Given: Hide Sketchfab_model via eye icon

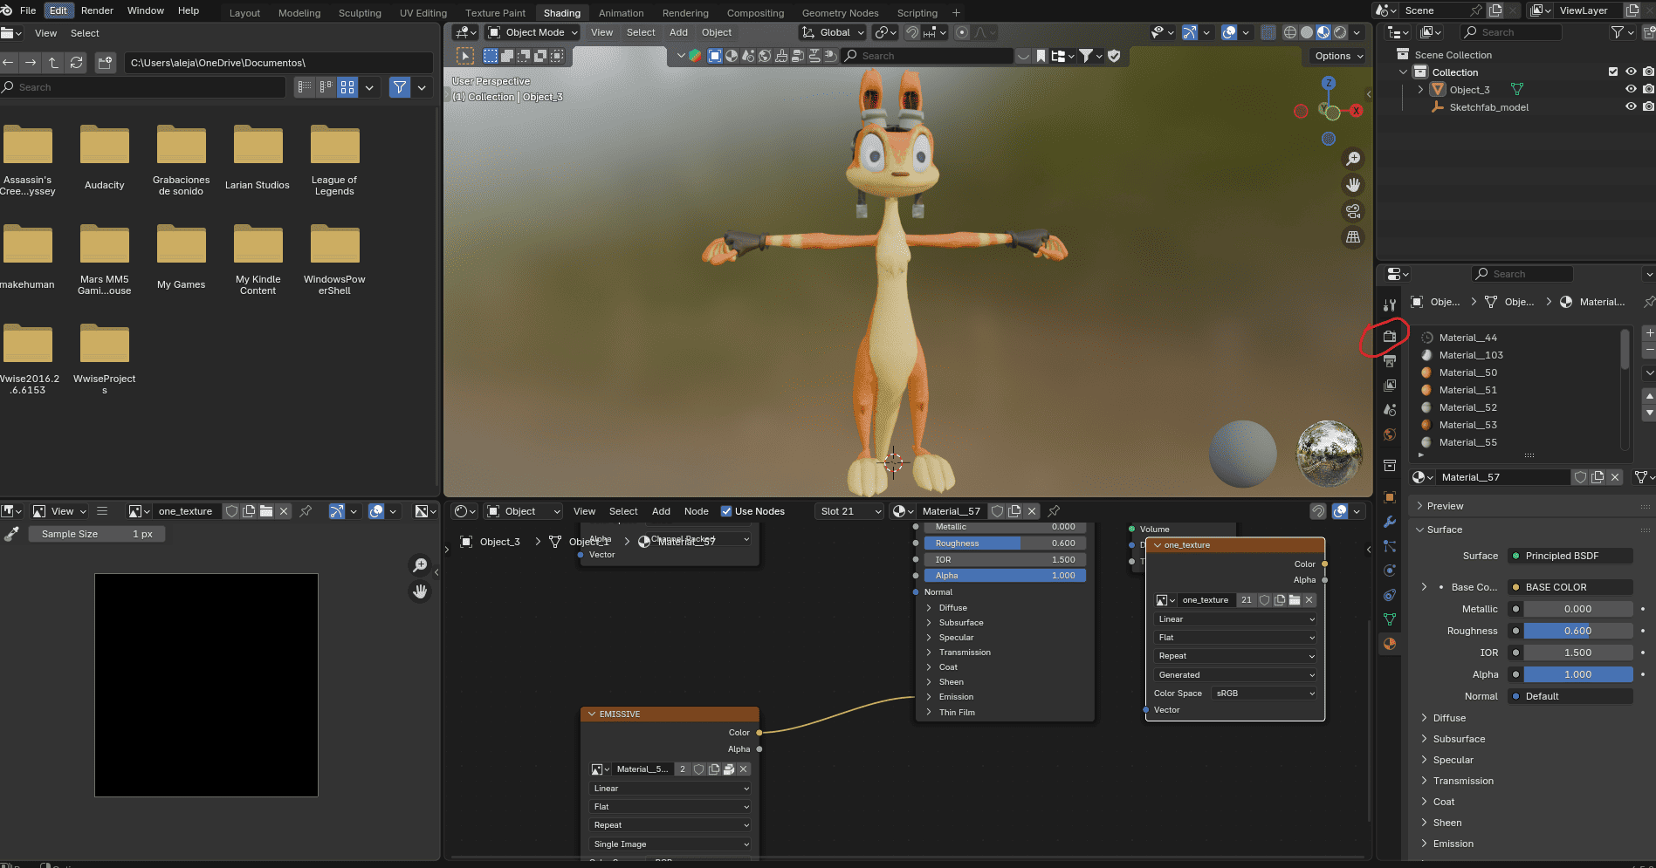Looking at the screenshot, I should pyautogui.click(x=1631, y=106).
